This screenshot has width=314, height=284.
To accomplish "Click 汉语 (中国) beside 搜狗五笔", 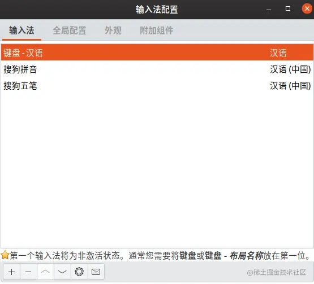I will 290,86.
